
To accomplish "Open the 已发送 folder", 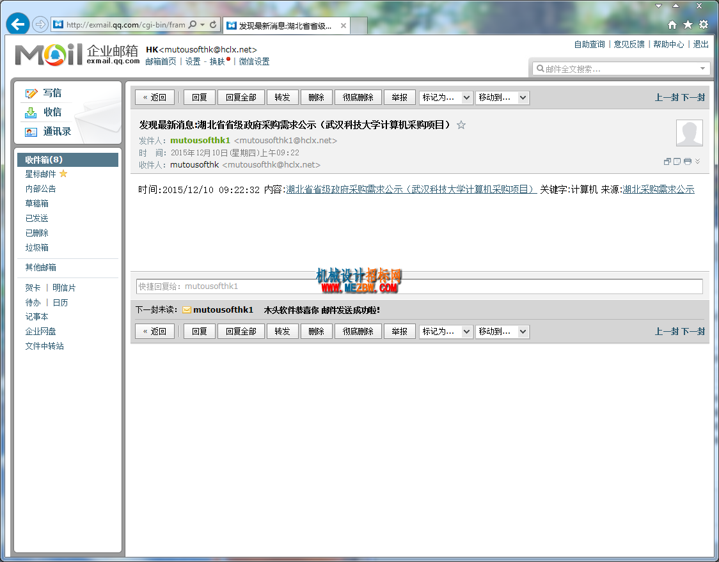I will coord(36,218).
